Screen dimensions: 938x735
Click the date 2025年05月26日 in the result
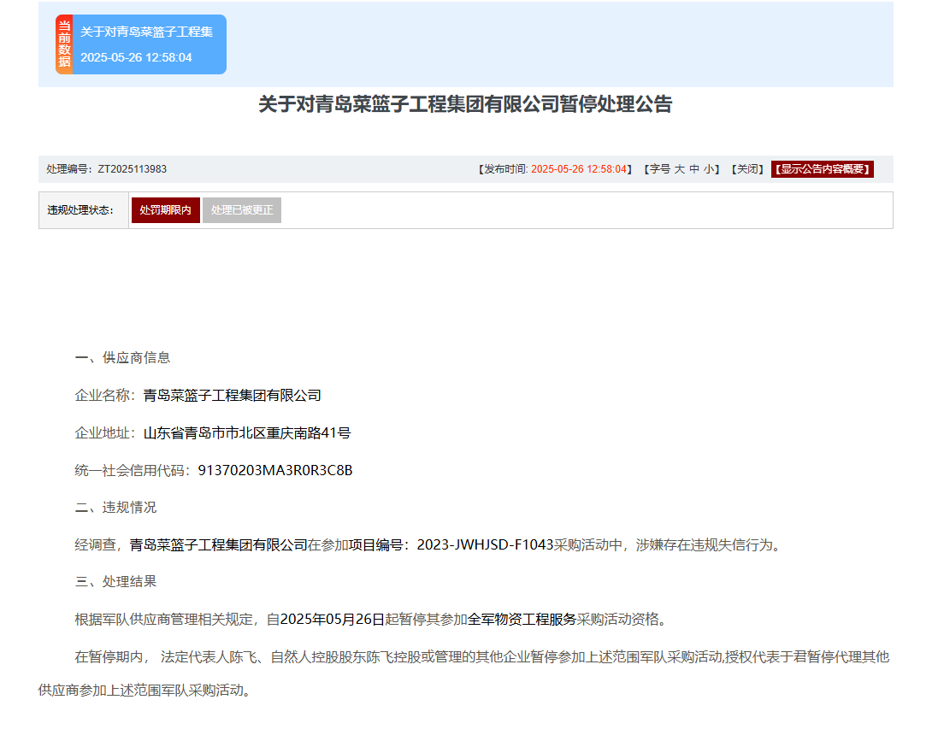[x=333, y=619]
